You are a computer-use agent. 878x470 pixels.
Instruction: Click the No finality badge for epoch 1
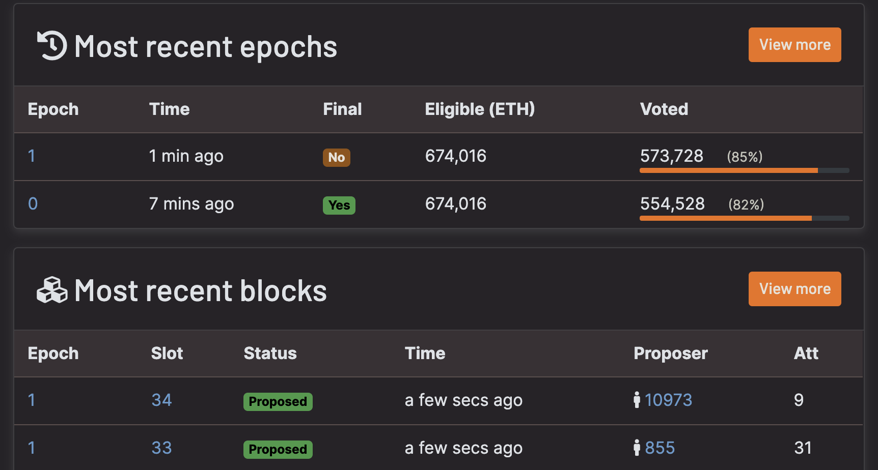click(x=337, y=157)
